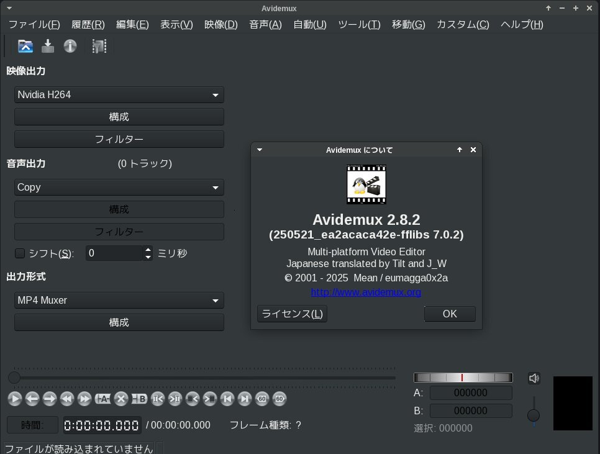This screenshot has width=600, height=454.
Task: Set selection start marker A
Action: pyautogui.click(x=102, y=399)
